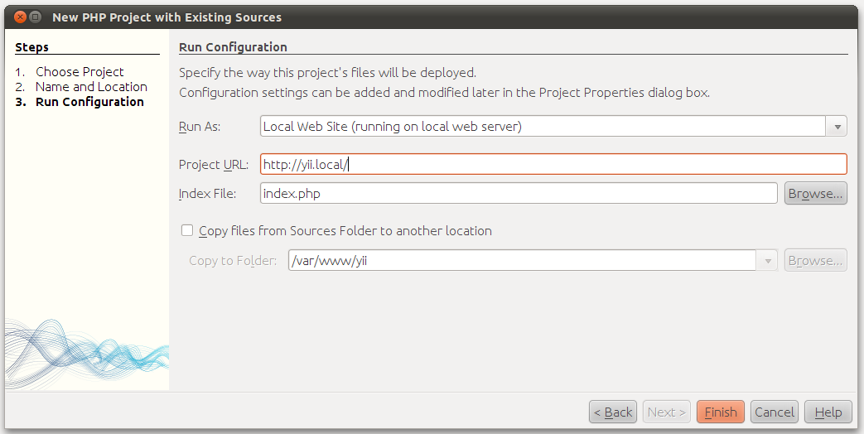Enable Copy files from Sources Folder checkbox
864x434 pixels.
[x=187, y=231]
